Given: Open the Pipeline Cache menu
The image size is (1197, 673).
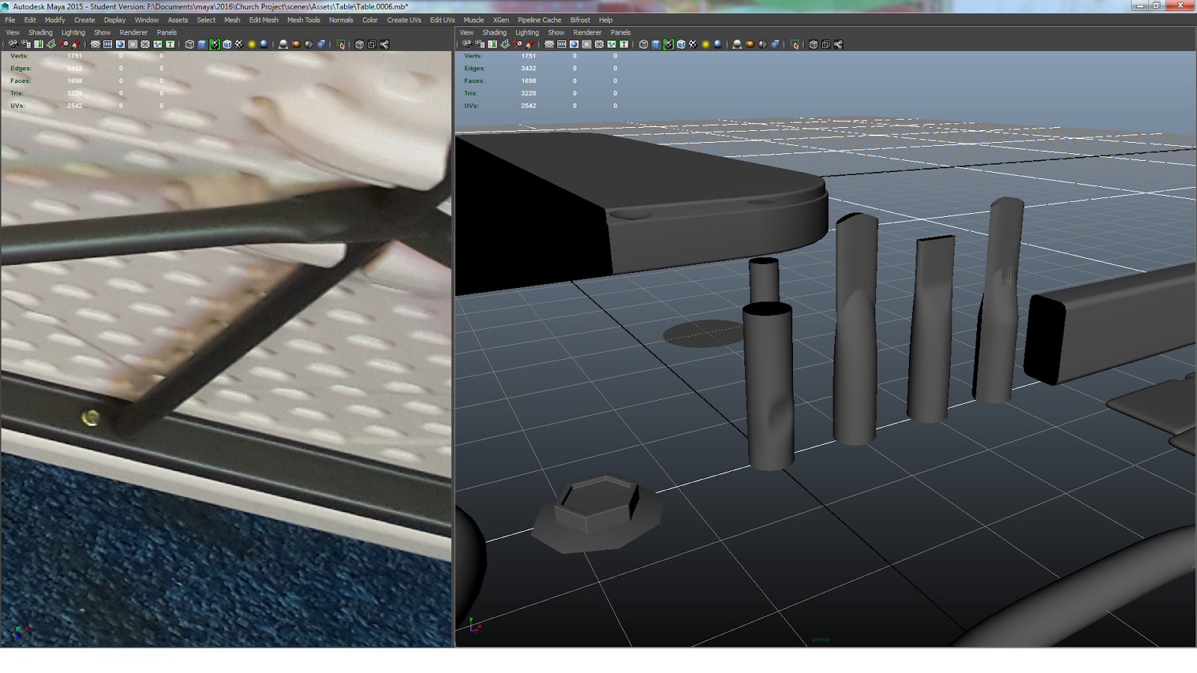Looking at the screenshot, I should 539,20.
